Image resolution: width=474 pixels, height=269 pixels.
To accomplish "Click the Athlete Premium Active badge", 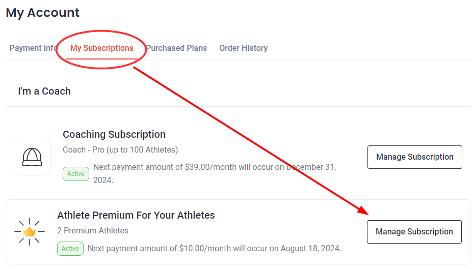I will coord(70,249).
